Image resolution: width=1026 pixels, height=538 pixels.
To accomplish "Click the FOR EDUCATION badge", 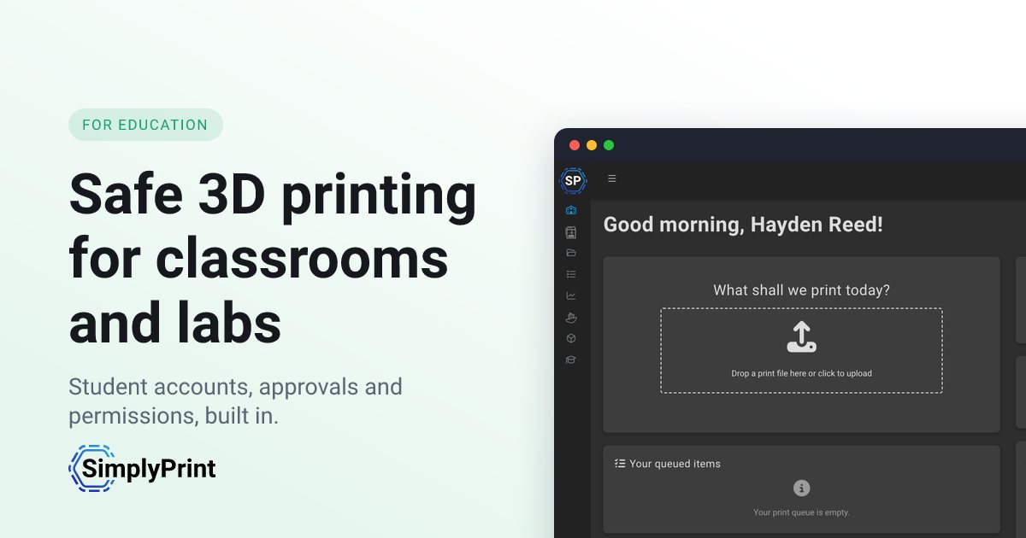I will (145, 125).
